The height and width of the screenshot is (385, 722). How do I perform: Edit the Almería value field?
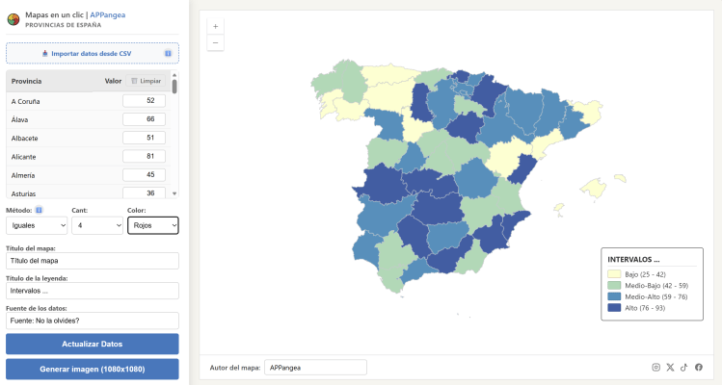(x=144, y=175)
